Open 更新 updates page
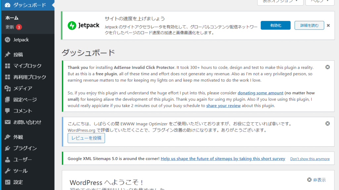339x190 pixels. (x=10, y=27)
